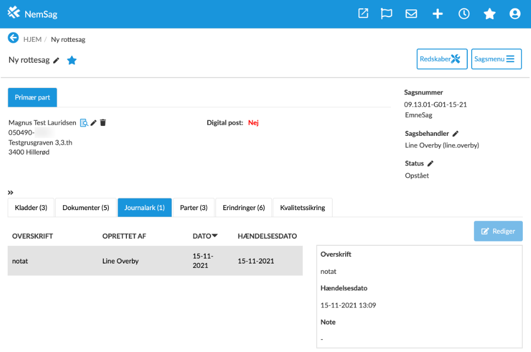Open the Sagsmenu dropdown menu
This screenshot has width=531, height=352.
(496, 59)
